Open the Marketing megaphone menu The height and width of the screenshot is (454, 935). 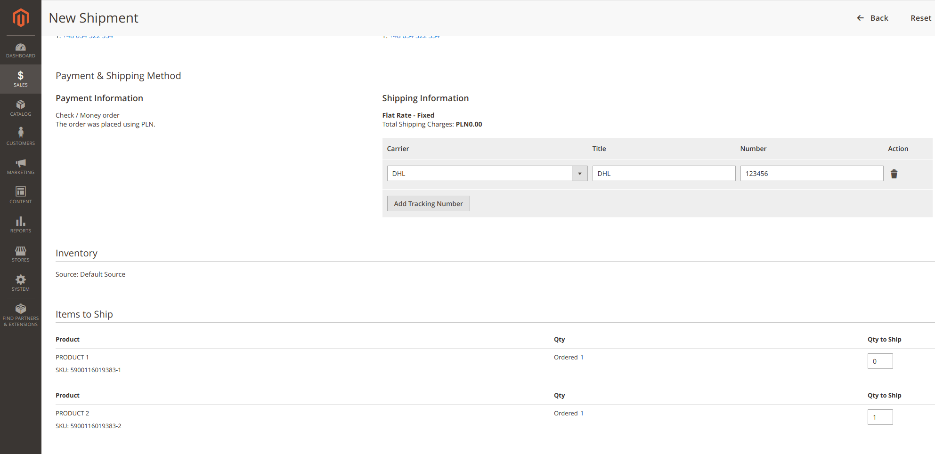coord(20,167)
